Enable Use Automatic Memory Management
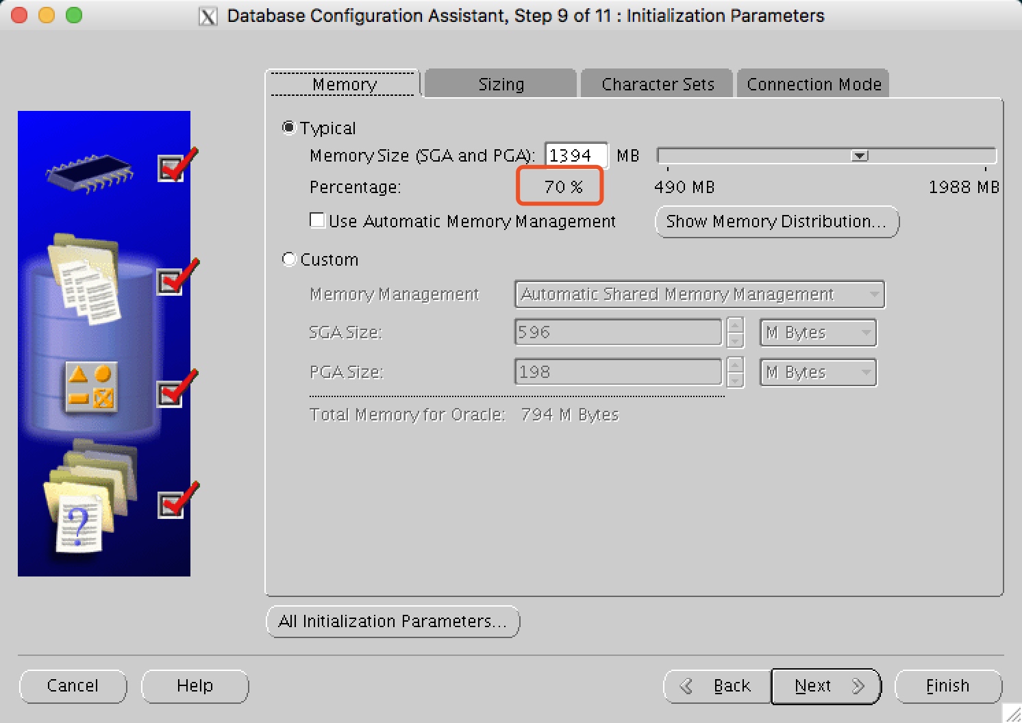Screen dimensions: 1022x723 coord(317,220)
